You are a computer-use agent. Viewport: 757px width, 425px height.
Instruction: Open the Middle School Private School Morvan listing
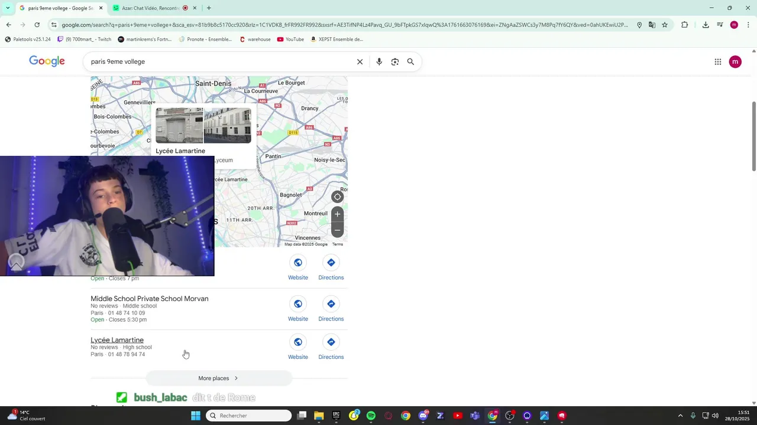point(150,299)
